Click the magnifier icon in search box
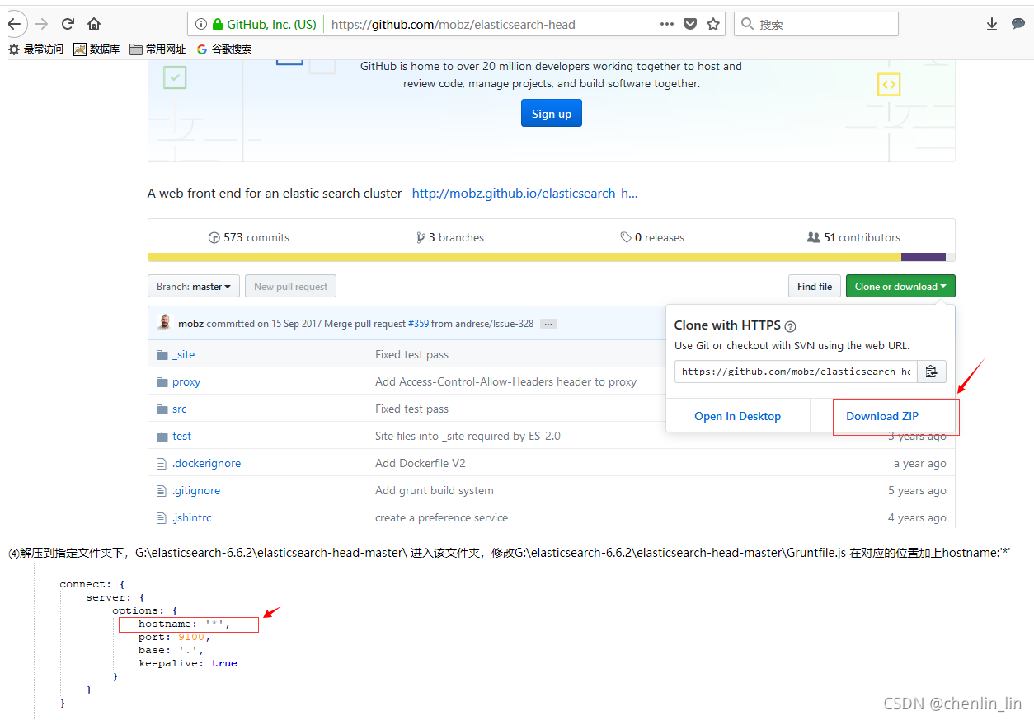The image size is (1034, 720). (748, 24)
